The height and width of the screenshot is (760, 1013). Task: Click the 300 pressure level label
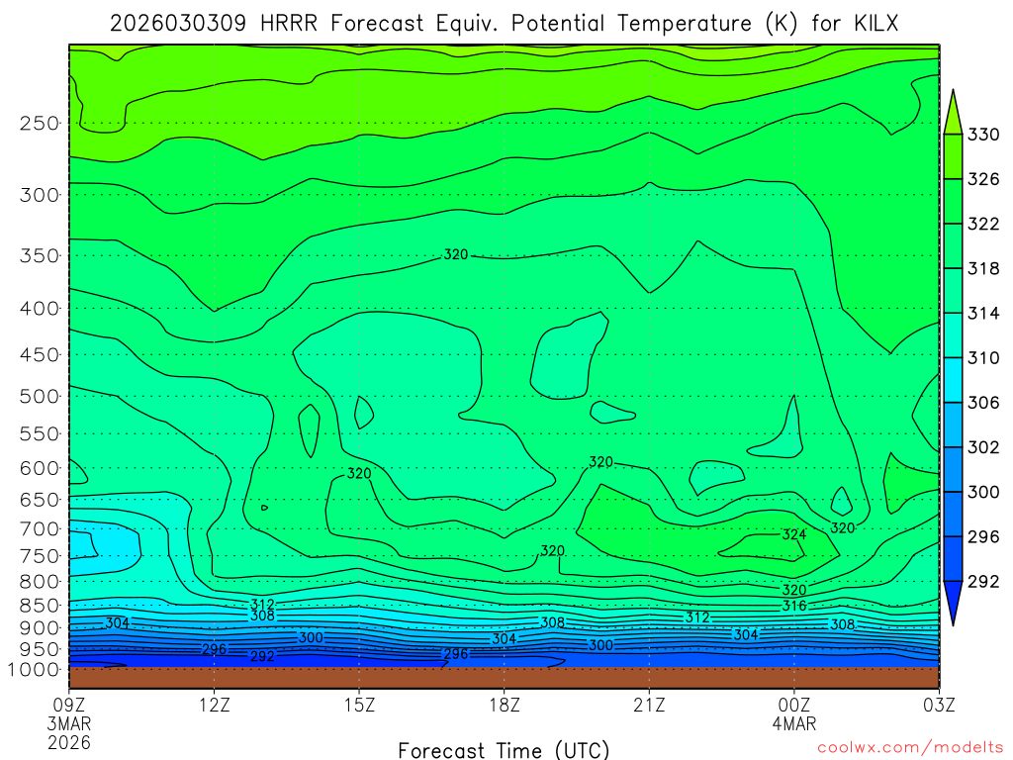pos(40,195)
